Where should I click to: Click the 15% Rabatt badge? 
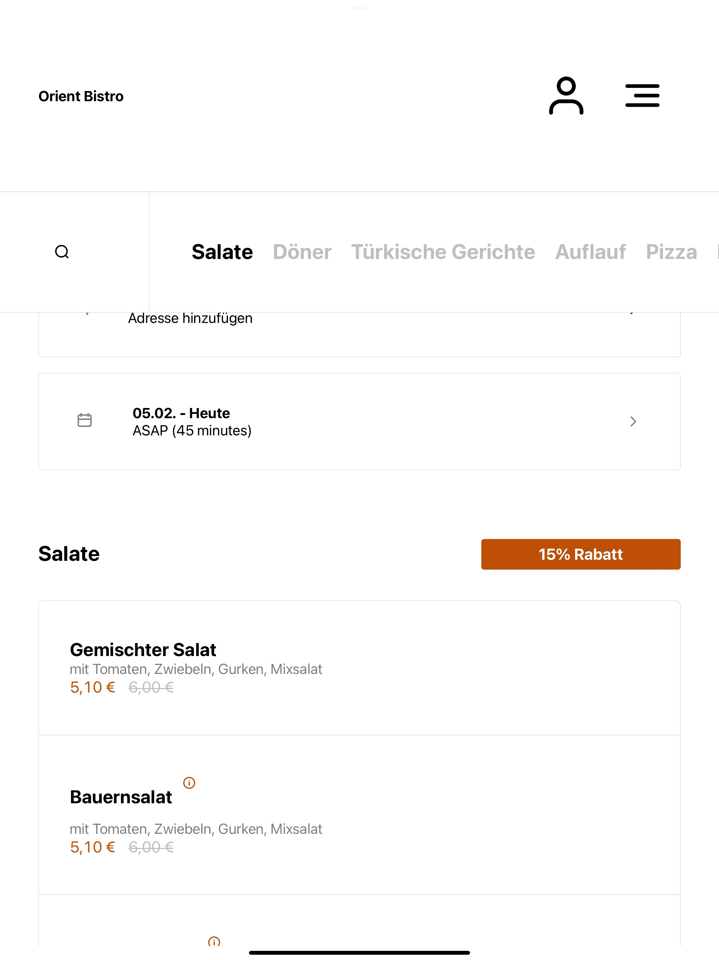click(x=581, y=554)
